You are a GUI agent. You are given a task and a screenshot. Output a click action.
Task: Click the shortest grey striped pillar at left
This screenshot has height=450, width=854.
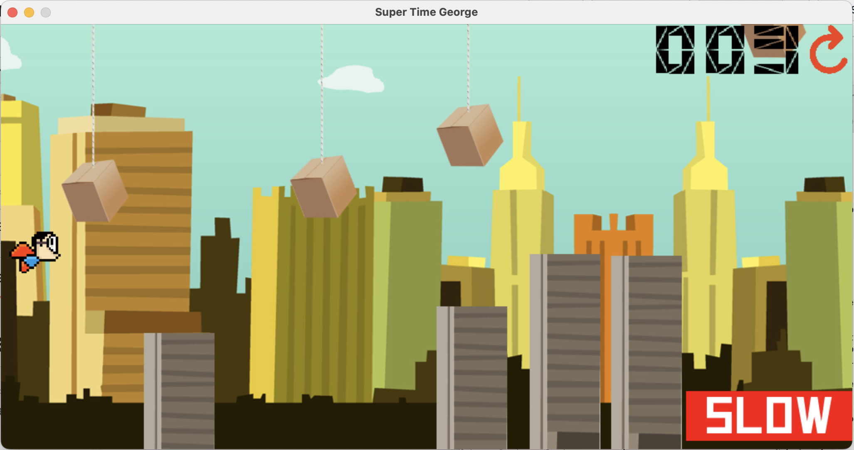click(x=179, y=390)
